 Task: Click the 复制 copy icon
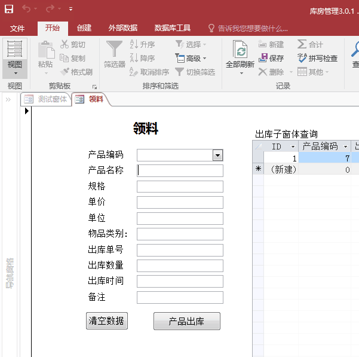click(x=64, y=58)
